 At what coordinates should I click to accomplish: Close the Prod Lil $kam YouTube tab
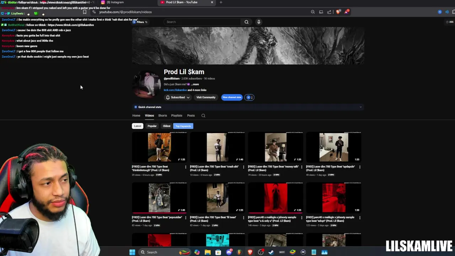coord(212,2)
